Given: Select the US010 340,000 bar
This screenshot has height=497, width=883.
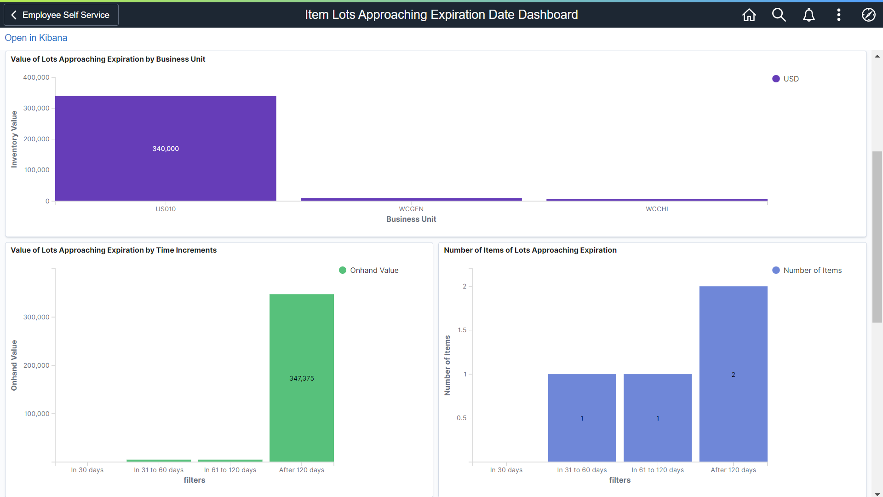Looking at the screenshot, I should coord(166,148).
